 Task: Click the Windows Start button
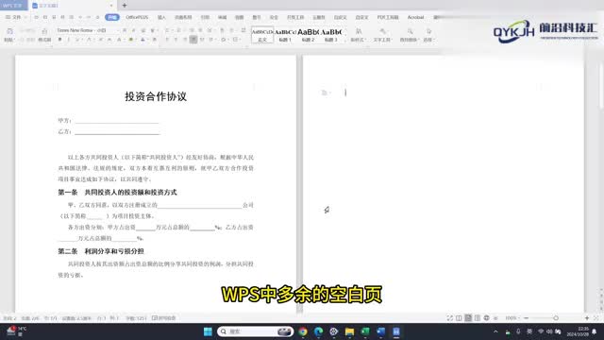(208, 331)
